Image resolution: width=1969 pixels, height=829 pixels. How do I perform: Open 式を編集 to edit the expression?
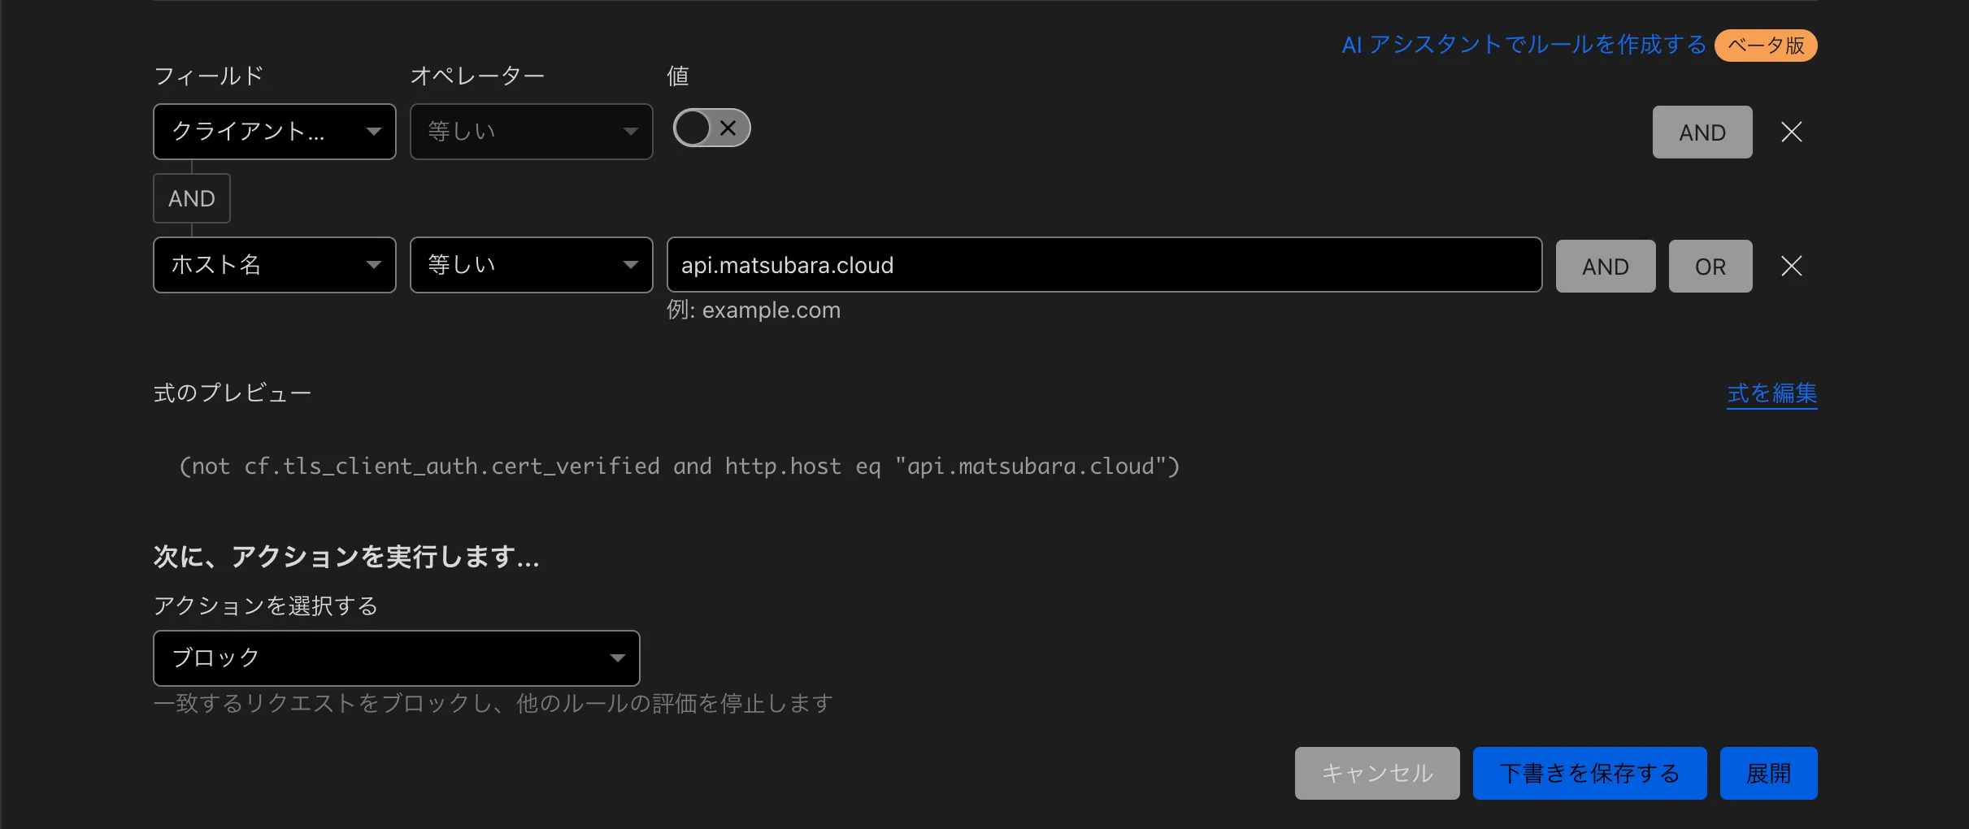pyautogui.click(x=1771, y=393)
